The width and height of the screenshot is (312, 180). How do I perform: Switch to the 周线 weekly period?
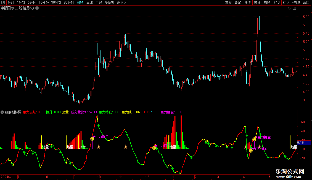(89, 2)
